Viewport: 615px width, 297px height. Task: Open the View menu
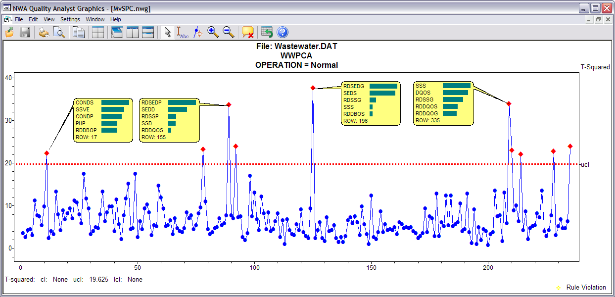pos(49,19)
